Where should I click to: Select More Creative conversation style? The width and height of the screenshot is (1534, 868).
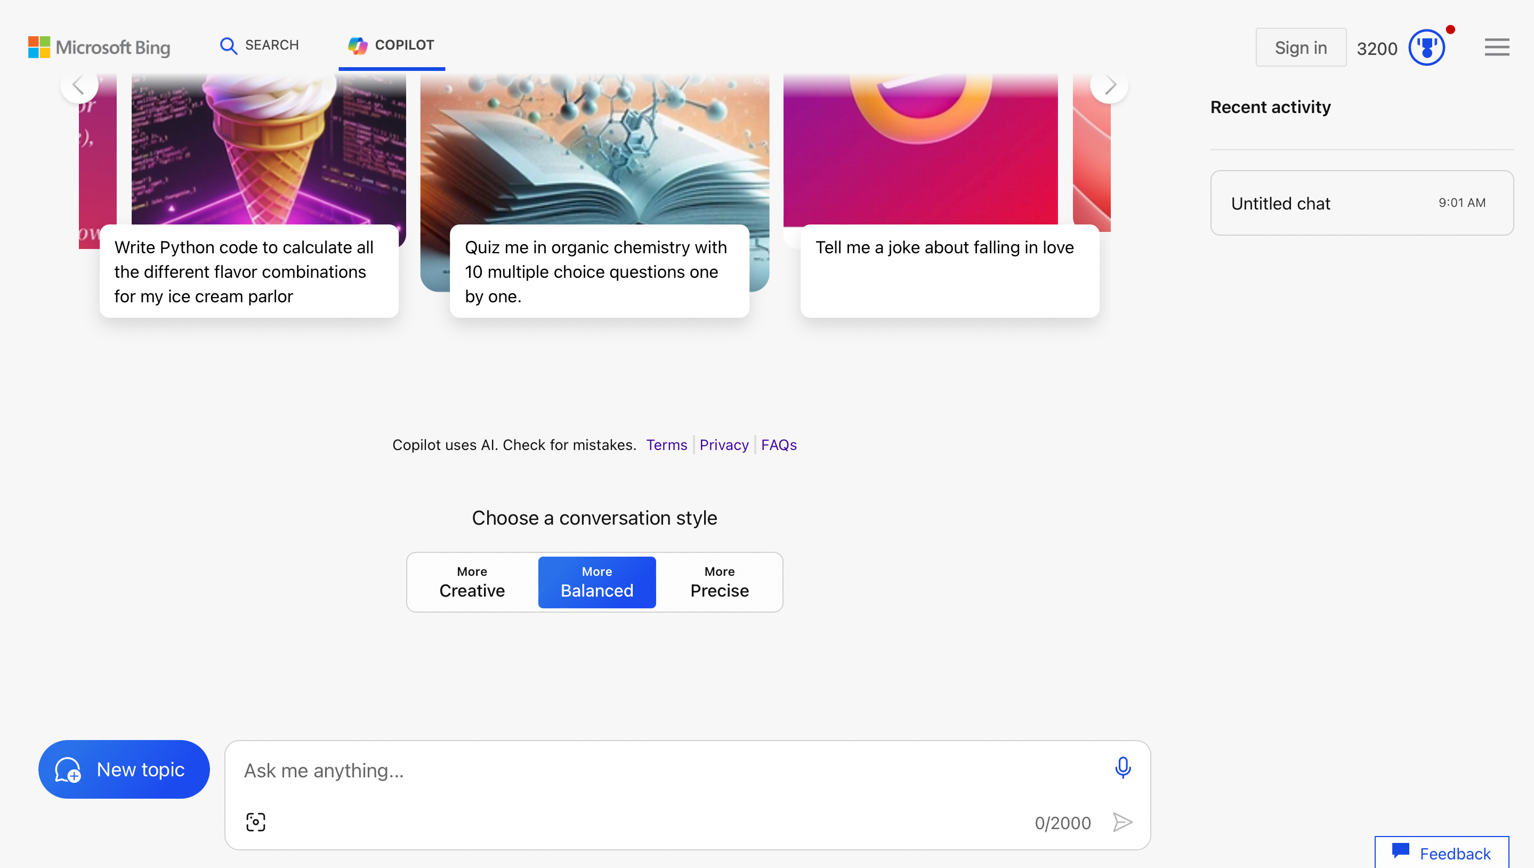coord(471,582)
